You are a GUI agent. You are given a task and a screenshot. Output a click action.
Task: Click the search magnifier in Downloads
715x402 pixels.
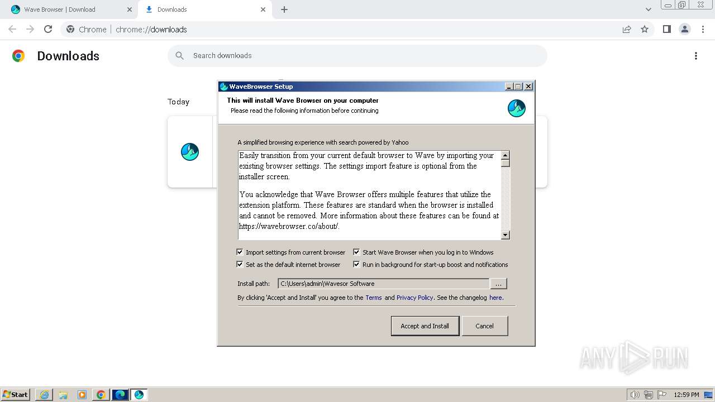pyautogui.click(x=180, y=55)
